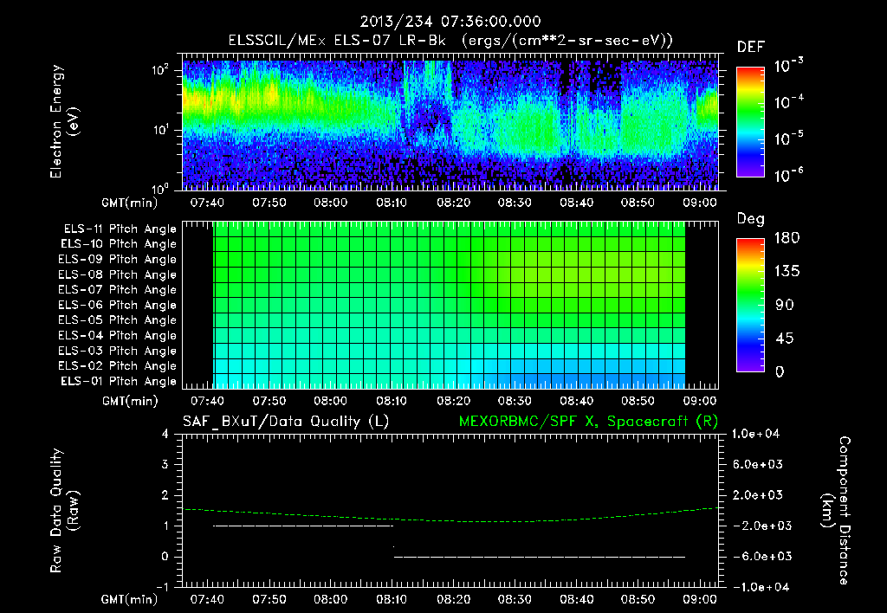The width and height of the screenshot is (887, 613).
Task: Click the 90 value on Deg scale
Action: (785, 306)
